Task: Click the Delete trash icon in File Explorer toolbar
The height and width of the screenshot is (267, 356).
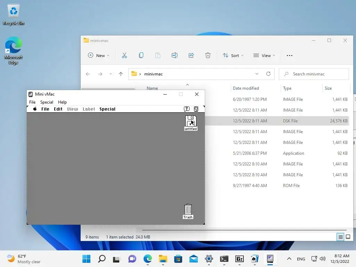Action: [208, 55]
